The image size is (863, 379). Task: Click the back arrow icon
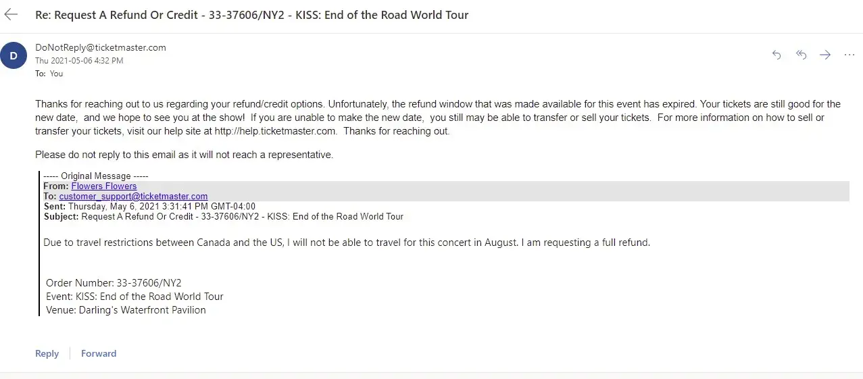pos(11,15)
